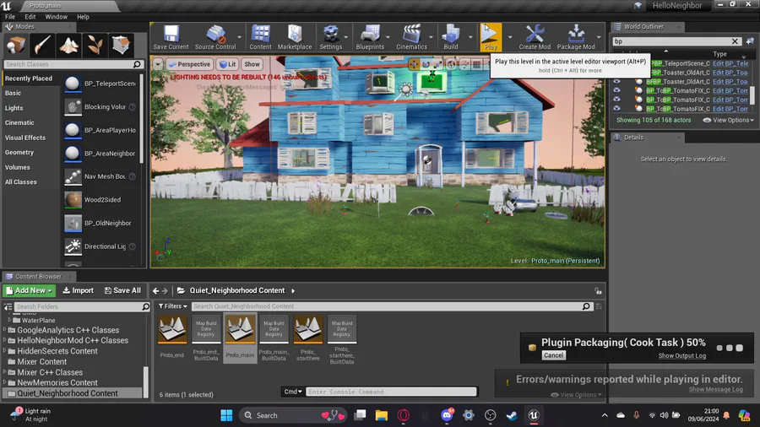Click the Unreal Editor taskbar icon
Viewport: 760px width, 427px height.
[533, 415]
